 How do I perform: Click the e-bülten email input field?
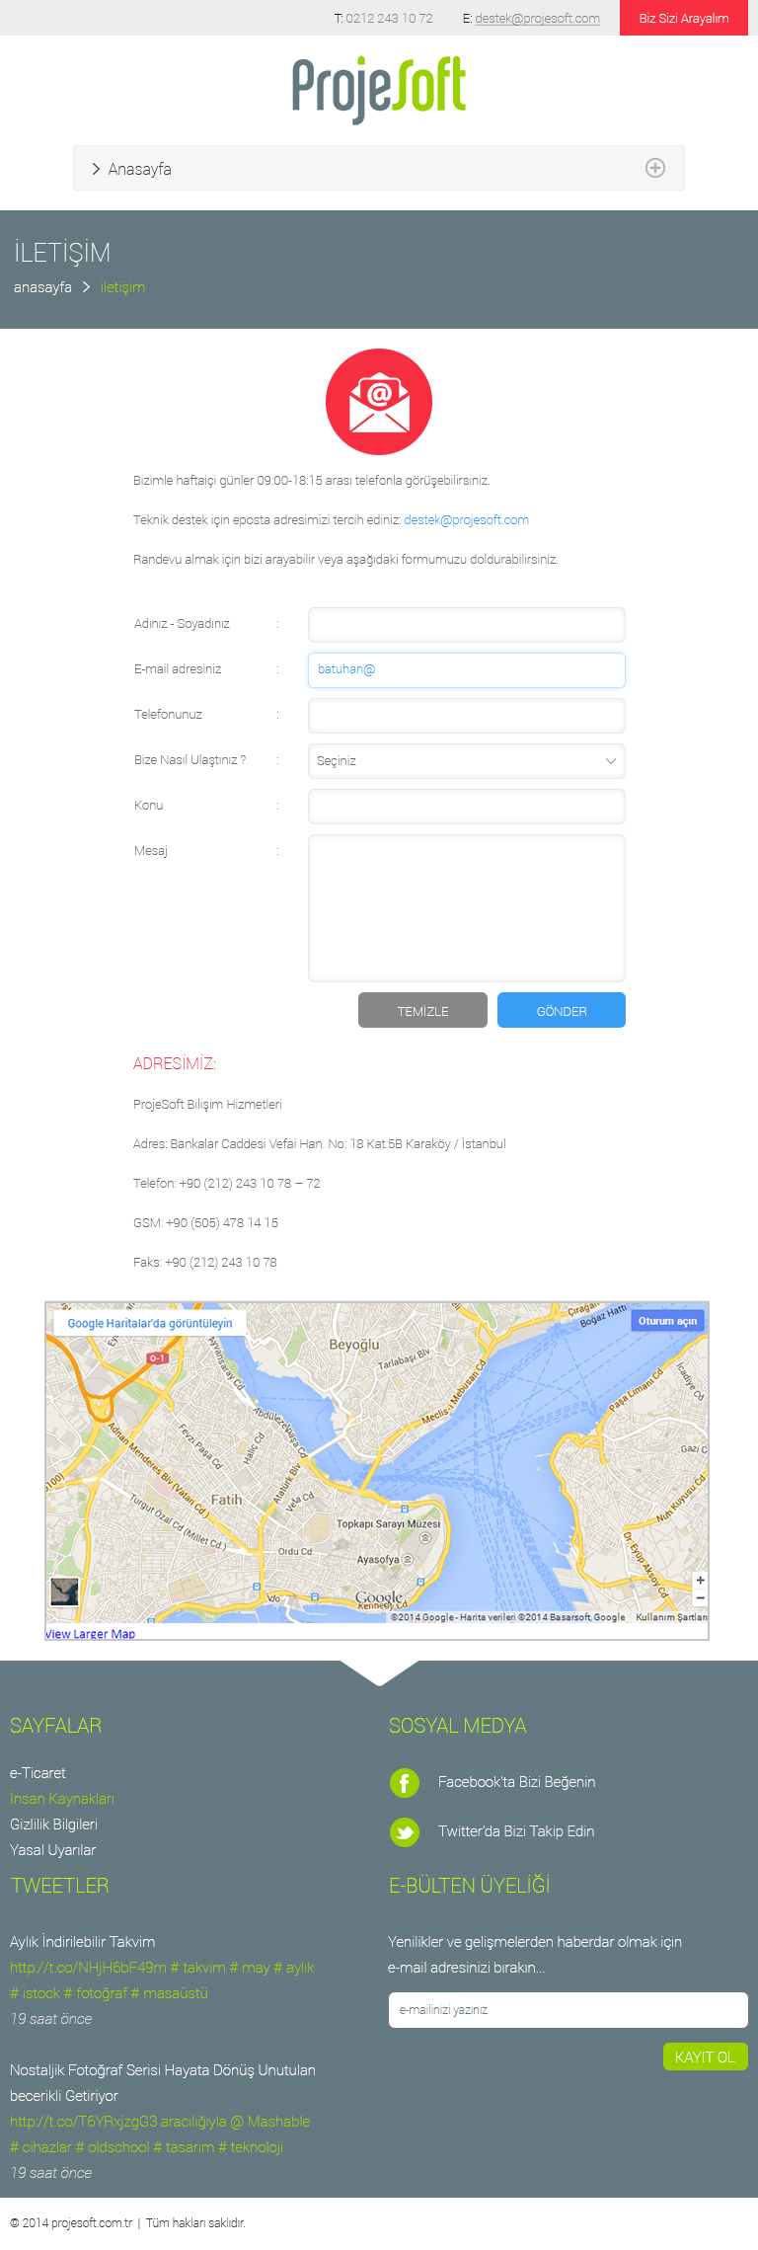coord(568,2010)
